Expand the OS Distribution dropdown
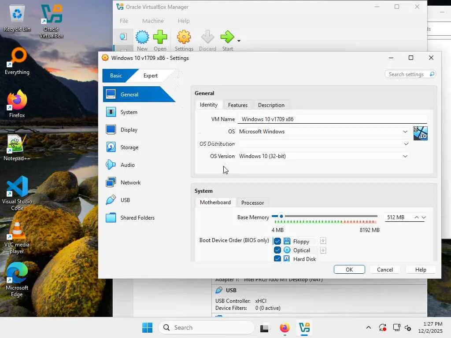The height and width of the screenshot is (338, 451). [x=406, y=144]
